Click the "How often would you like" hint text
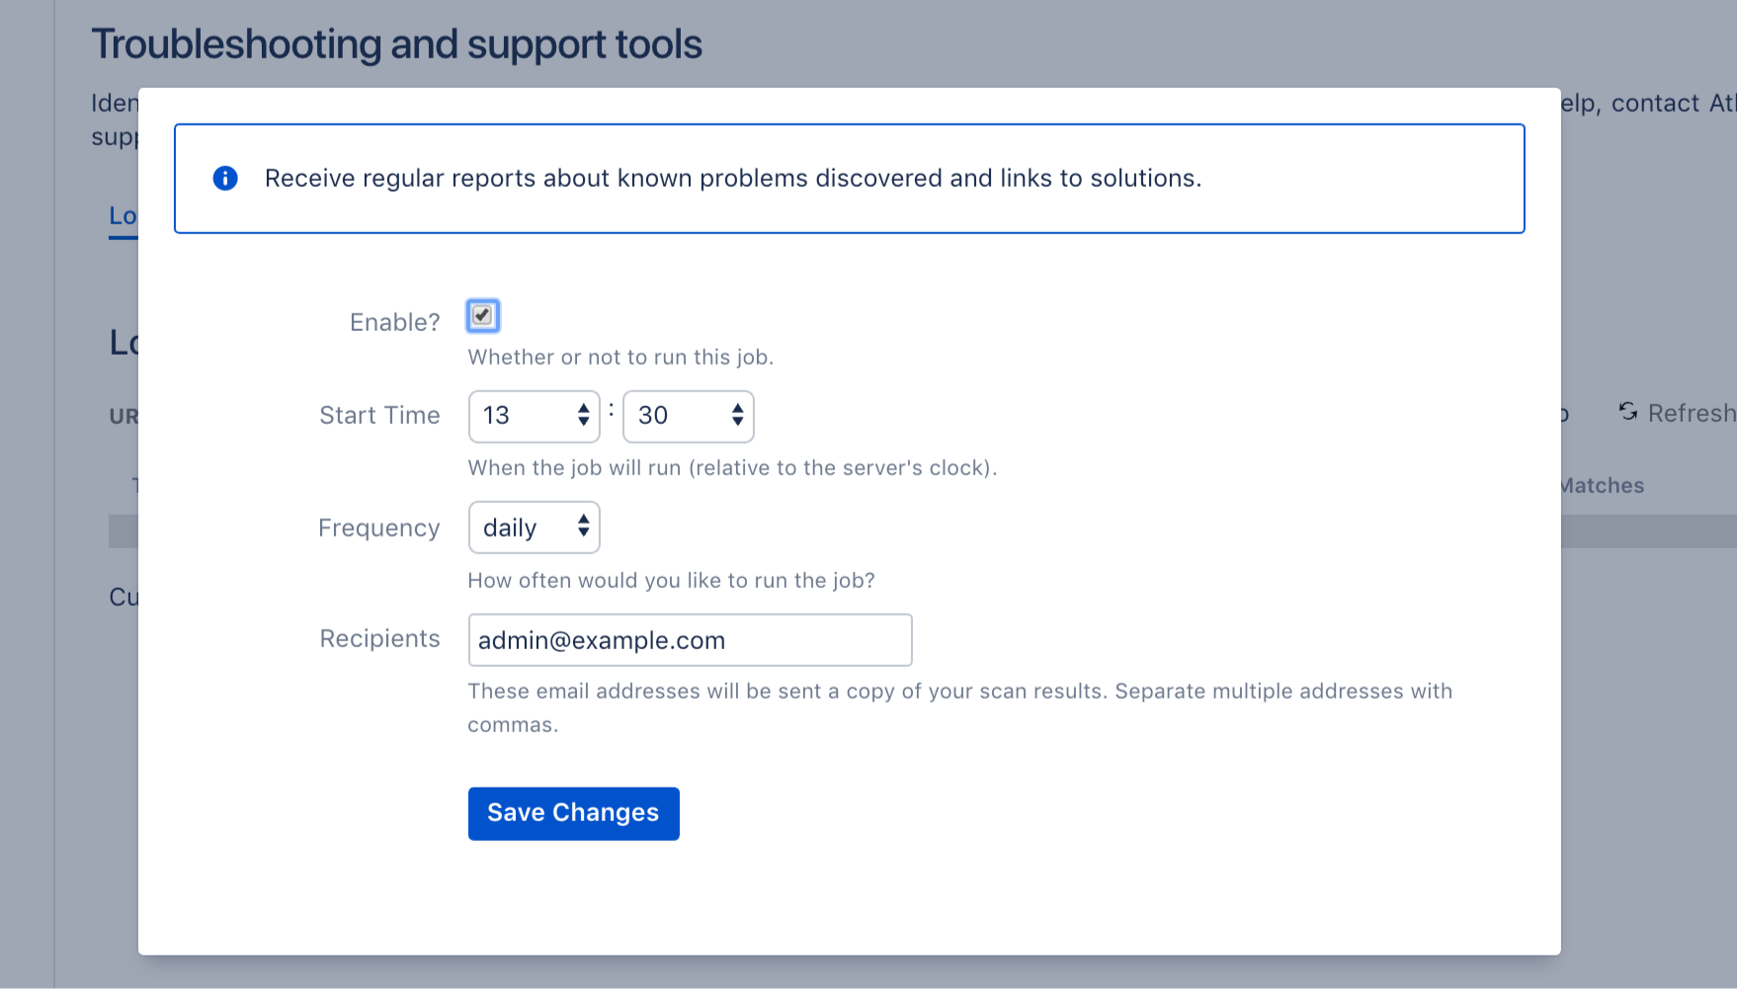Image resolution: width=1737 pixels, height=989 pixels. point(671,580)
